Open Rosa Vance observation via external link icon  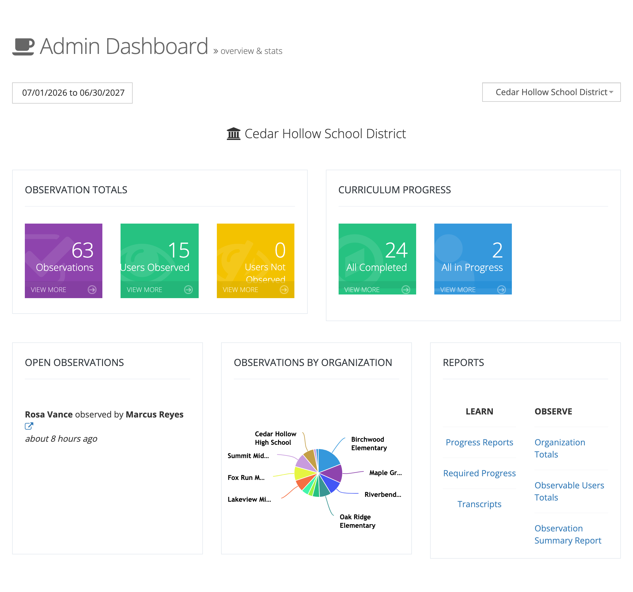click(29, 426)
